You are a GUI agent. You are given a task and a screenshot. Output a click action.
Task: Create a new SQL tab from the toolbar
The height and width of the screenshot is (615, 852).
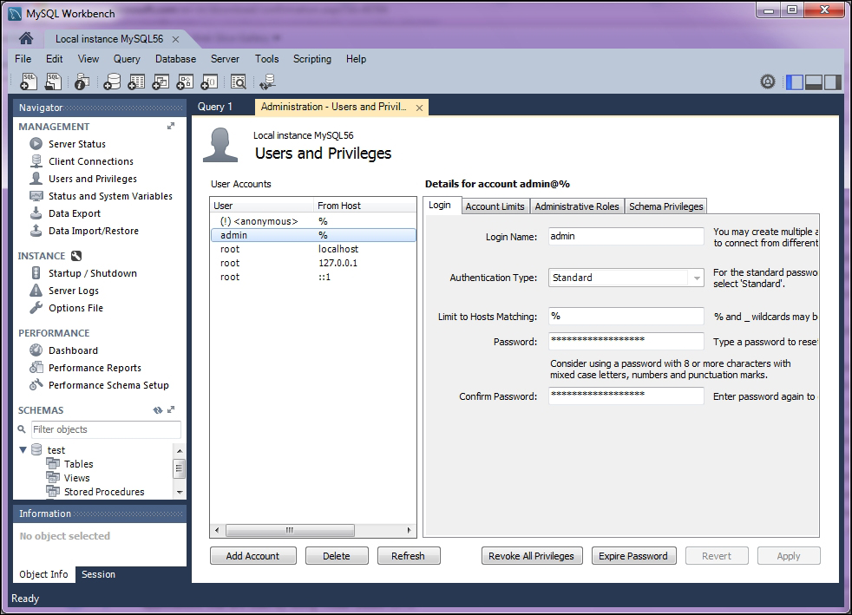(29, 82)
